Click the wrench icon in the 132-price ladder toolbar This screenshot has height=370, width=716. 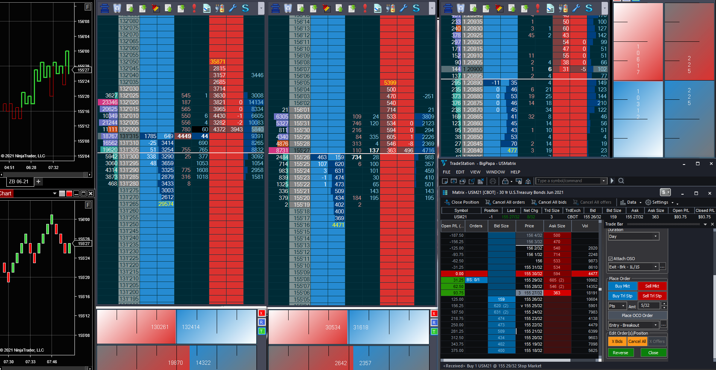[x=233, y=8]
